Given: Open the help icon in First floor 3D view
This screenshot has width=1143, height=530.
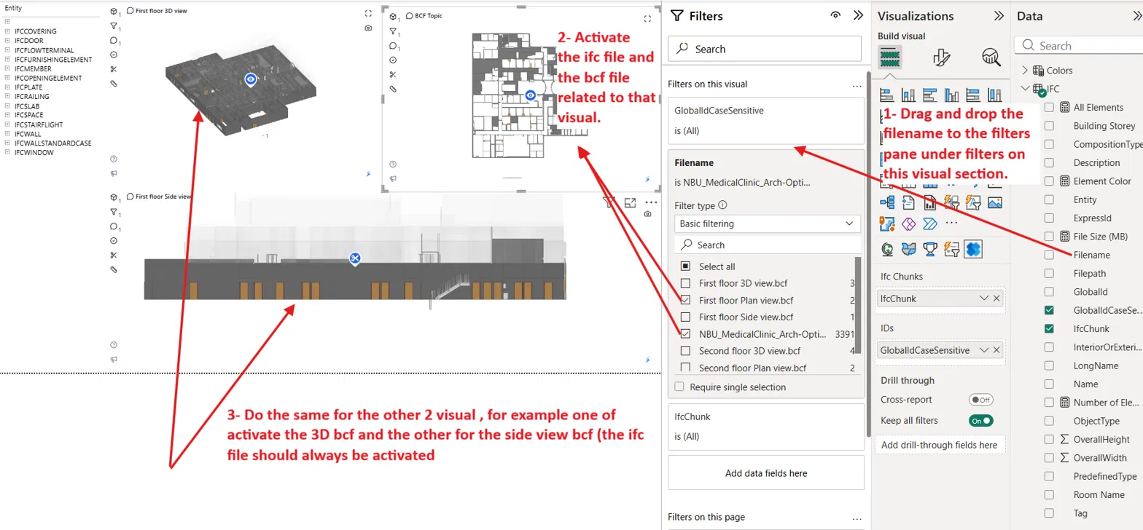Looking at the screenshot, I should (x=113, y=159).
